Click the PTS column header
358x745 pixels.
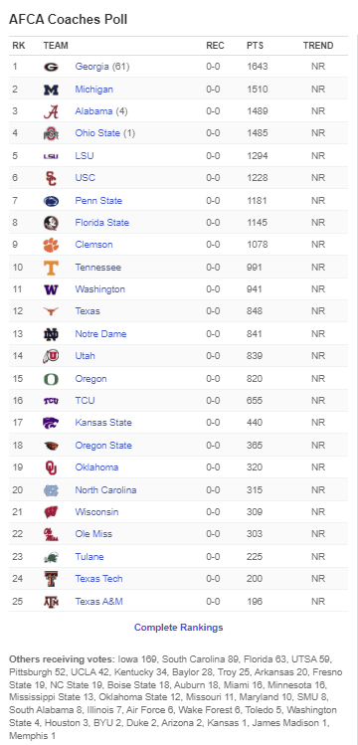point(255,46)
